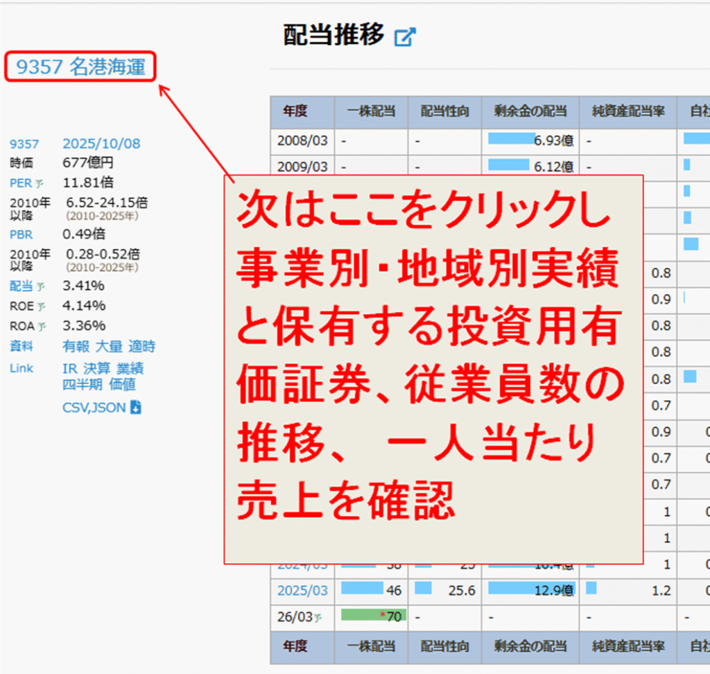Viewport: 710px width, 674px height.
Task: Click forecast 予 icon next to ROE
Action: pyautogui.click(x=41, y=306)
